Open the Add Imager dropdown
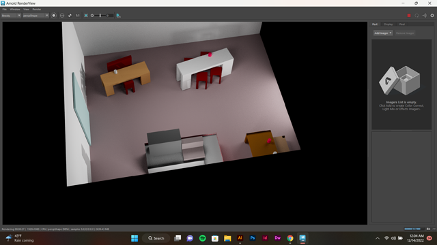The image size is (437, 245). tap(383, 33)
